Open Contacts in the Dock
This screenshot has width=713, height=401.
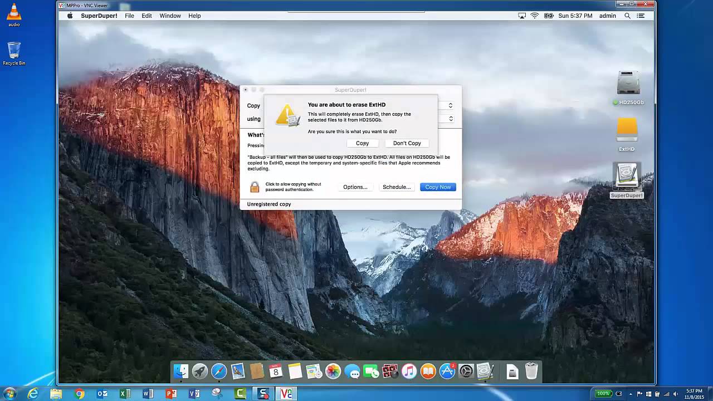tap(257, 371)
